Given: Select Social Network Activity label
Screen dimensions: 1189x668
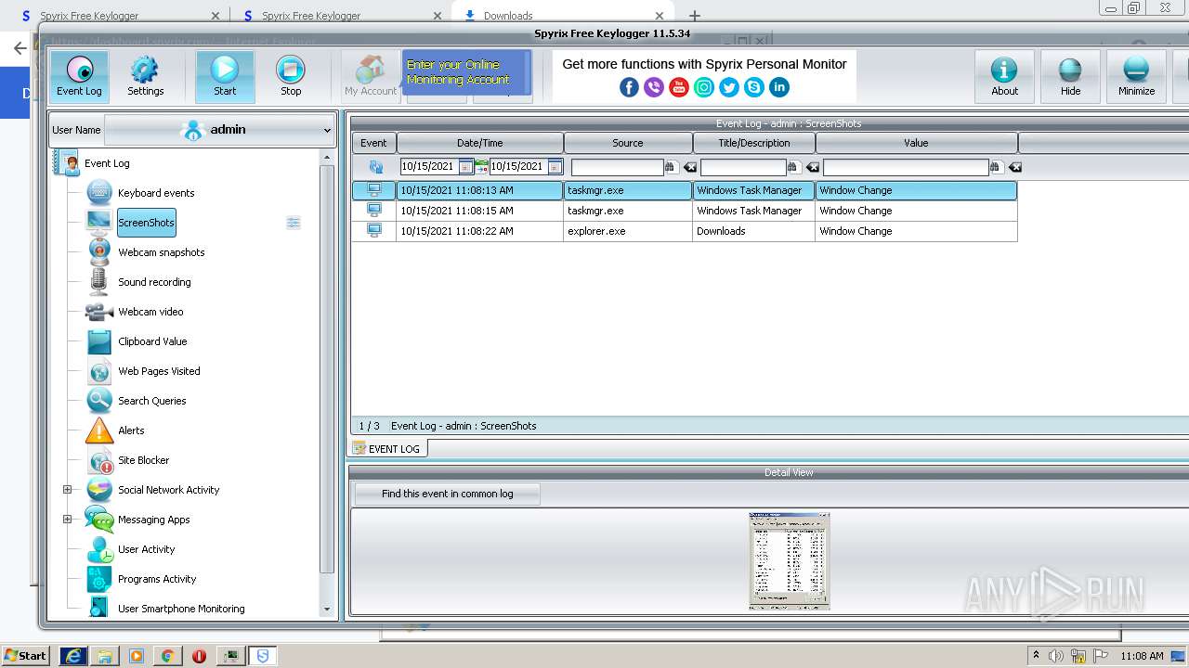Looking at the screenshot, I should (168, 490).
